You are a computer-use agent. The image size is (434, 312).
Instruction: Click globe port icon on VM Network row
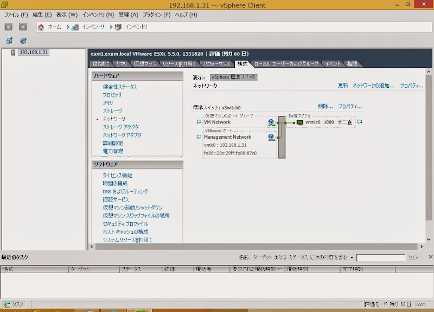pos(271,122)
